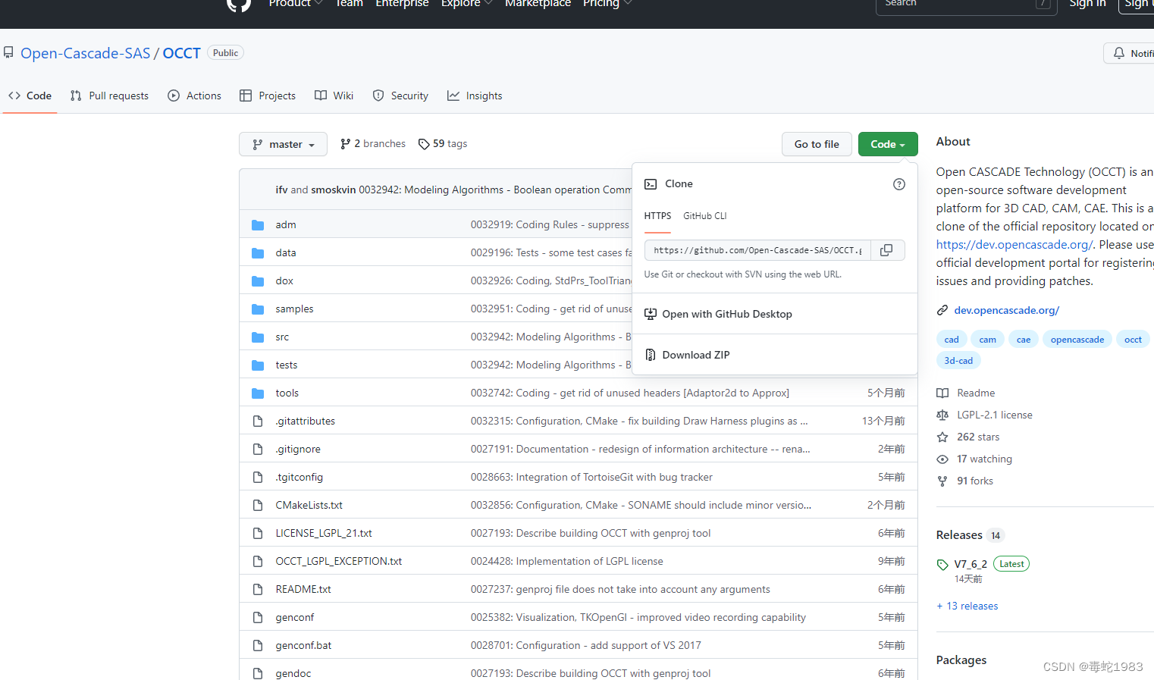The image size is (1154, 680).
Task: Click the dox folder icon
Action: pos(258,281)
